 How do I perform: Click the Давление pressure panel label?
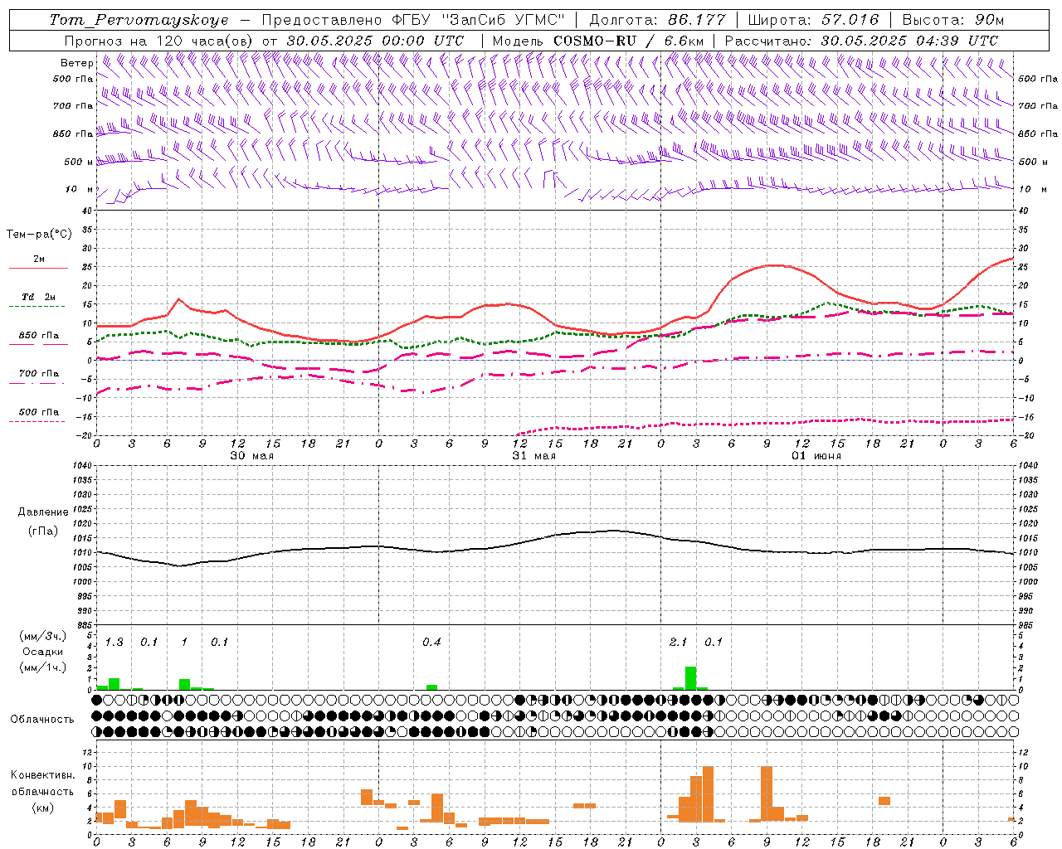point(42,512)
